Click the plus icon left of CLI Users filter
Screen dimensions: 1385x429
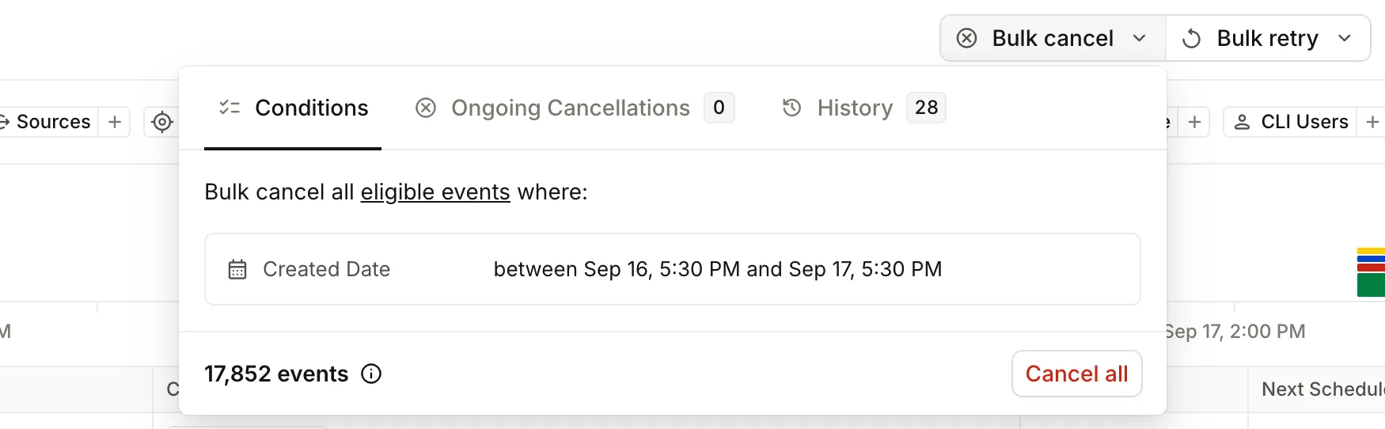(x=1194, y=122)
